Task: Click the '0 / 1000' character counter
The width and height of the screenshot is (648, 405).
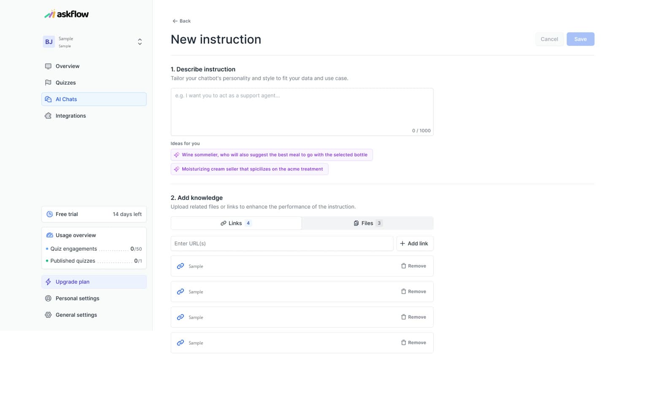Action: 421,131
